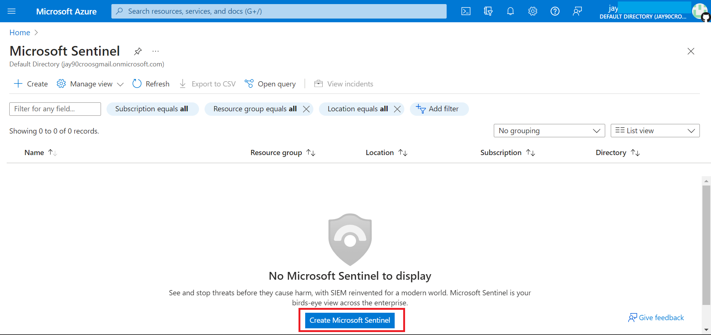Remove the Resource group filter
This screenshot has height=335, width=711.
[x=306, y=109]
